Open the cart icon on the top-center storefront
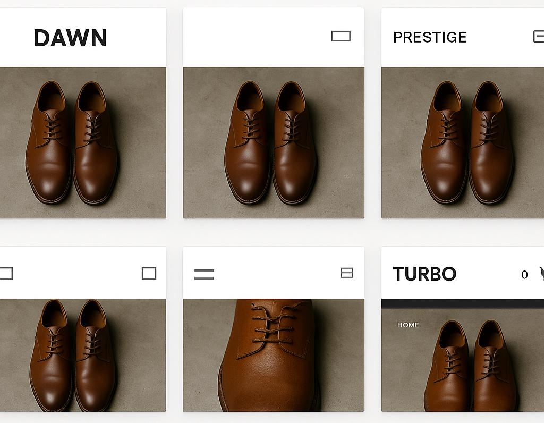This screenshot has height=423, width=544. (x=342, y=36)
